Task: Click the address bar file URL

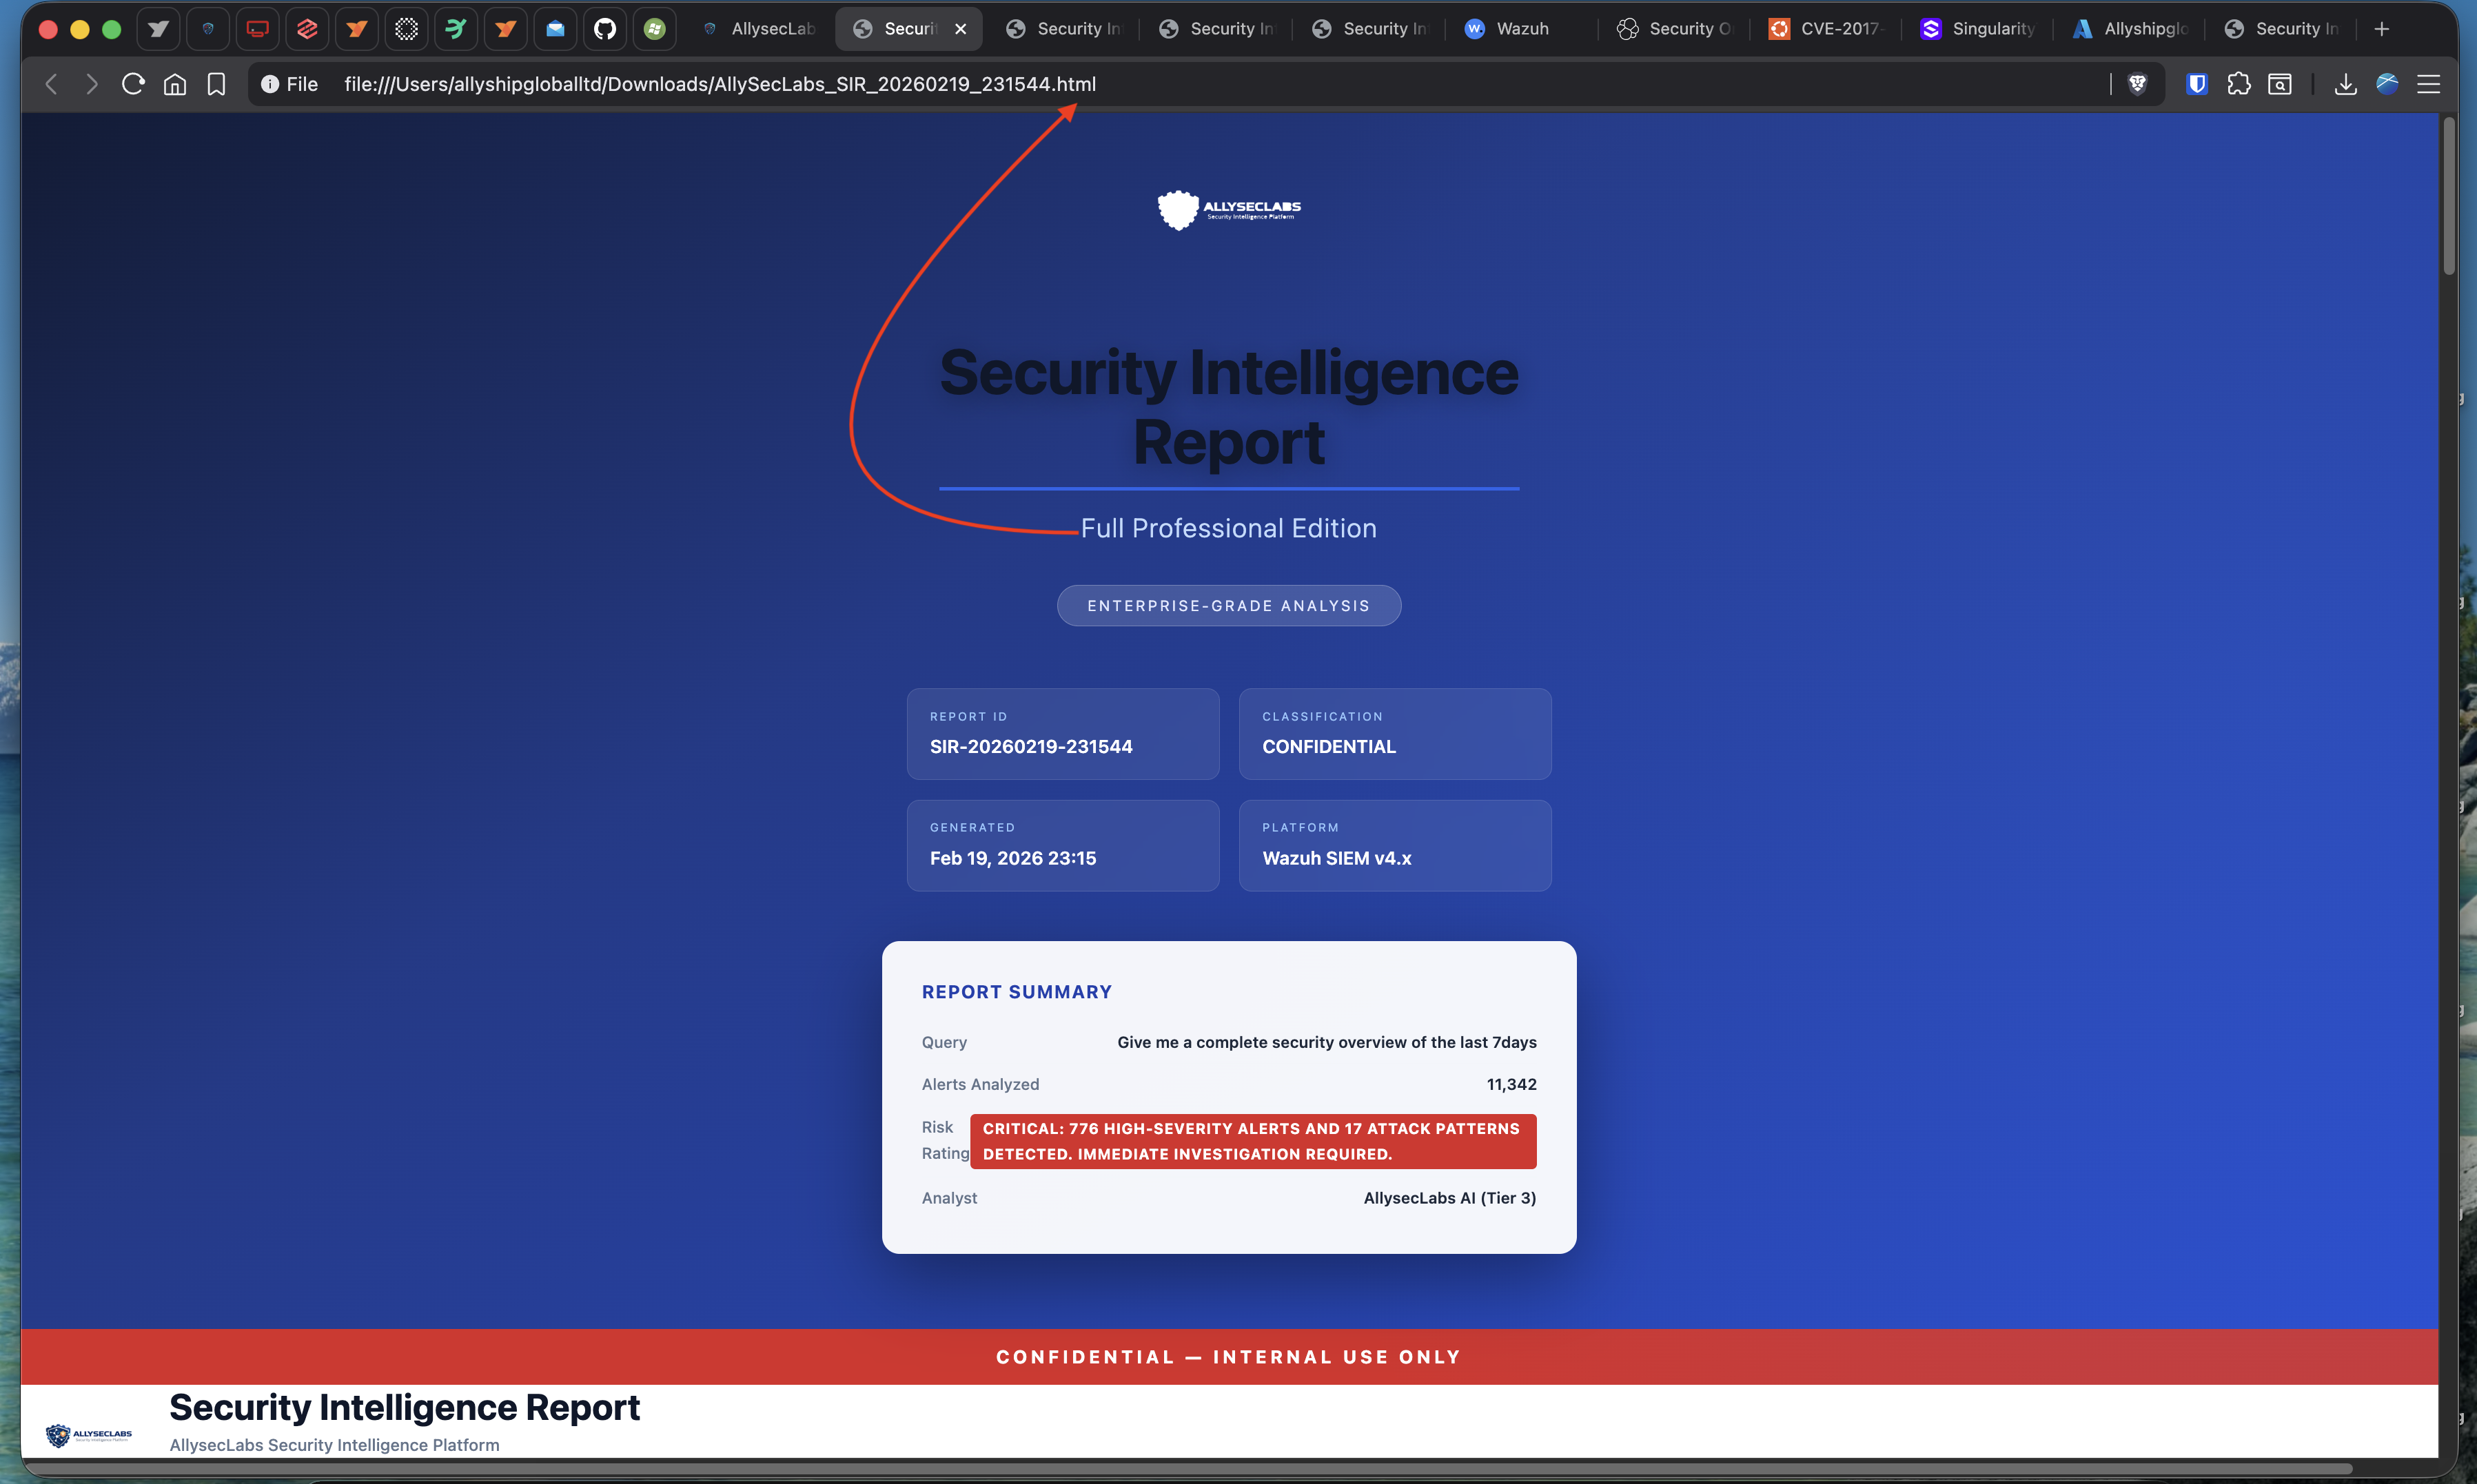Action: [x=720, y=84]
